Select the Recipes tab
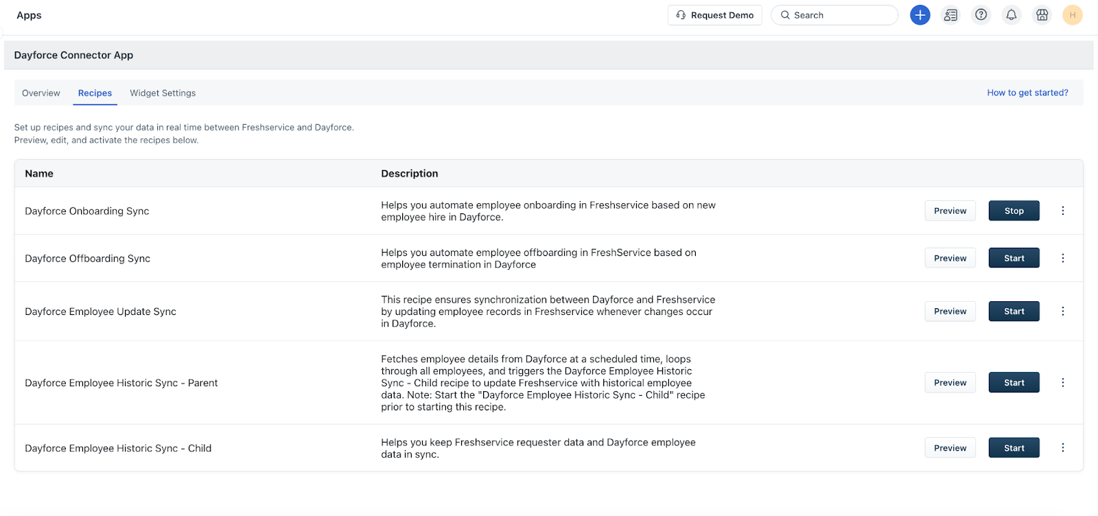This screenshot has height=516, width=1098. pos(95,93)
